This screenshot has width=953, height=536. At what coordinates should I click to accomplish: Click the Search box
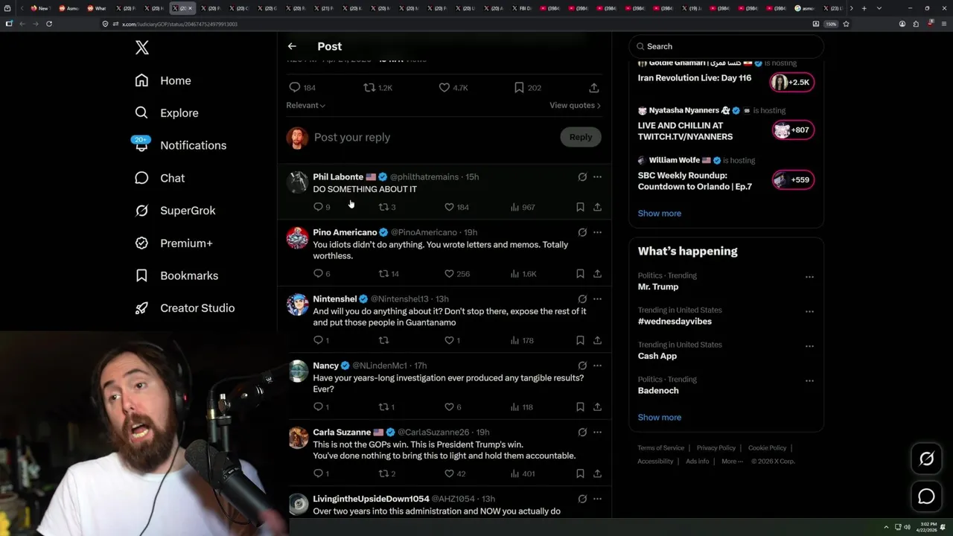726,46
